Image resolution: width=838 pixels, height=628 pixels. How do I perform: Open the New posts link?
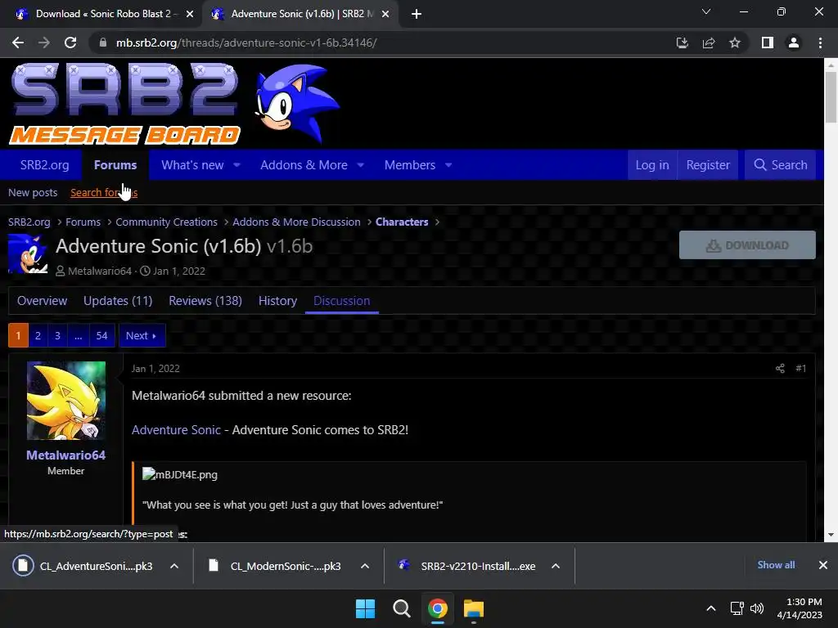tap(33, 193)
